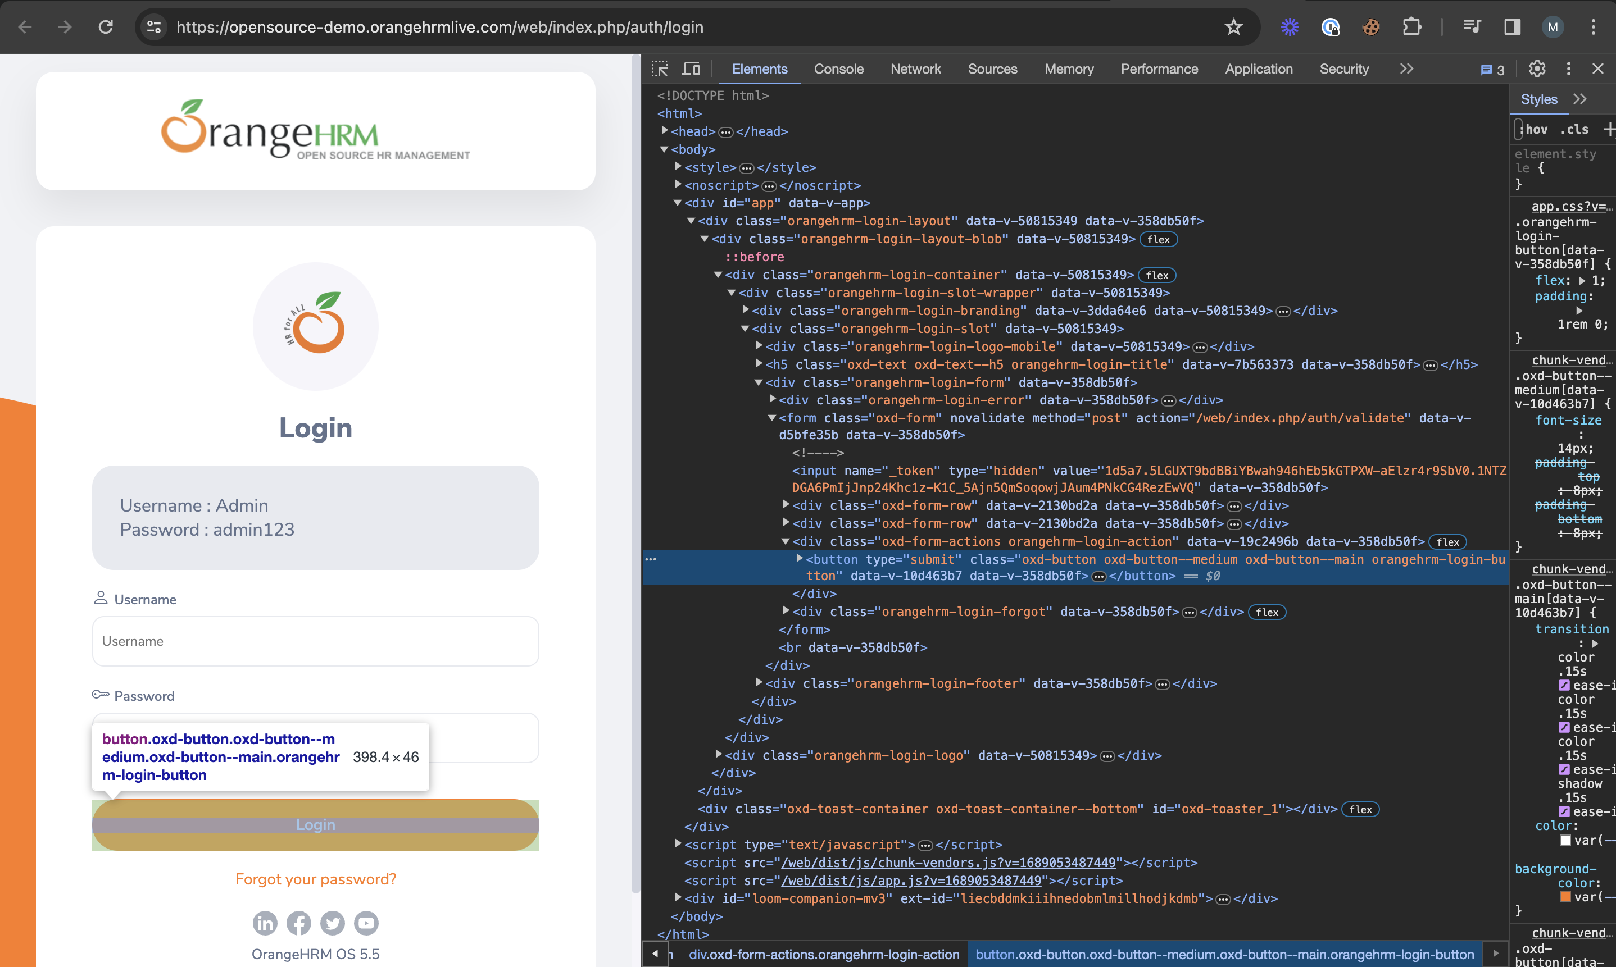Open the blue starburst extension icon

1290,27
